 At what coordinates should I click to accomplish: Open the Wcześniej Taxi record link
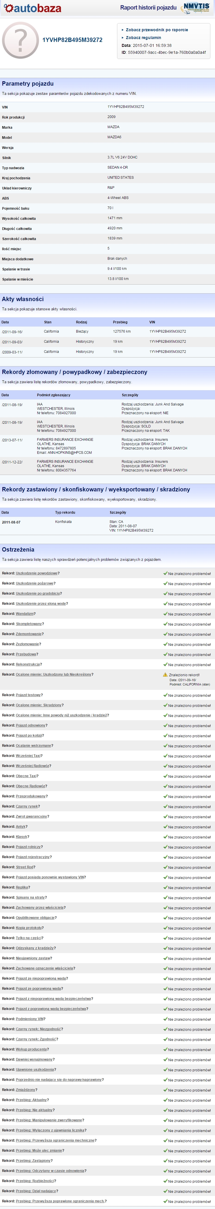pos(28,755)
